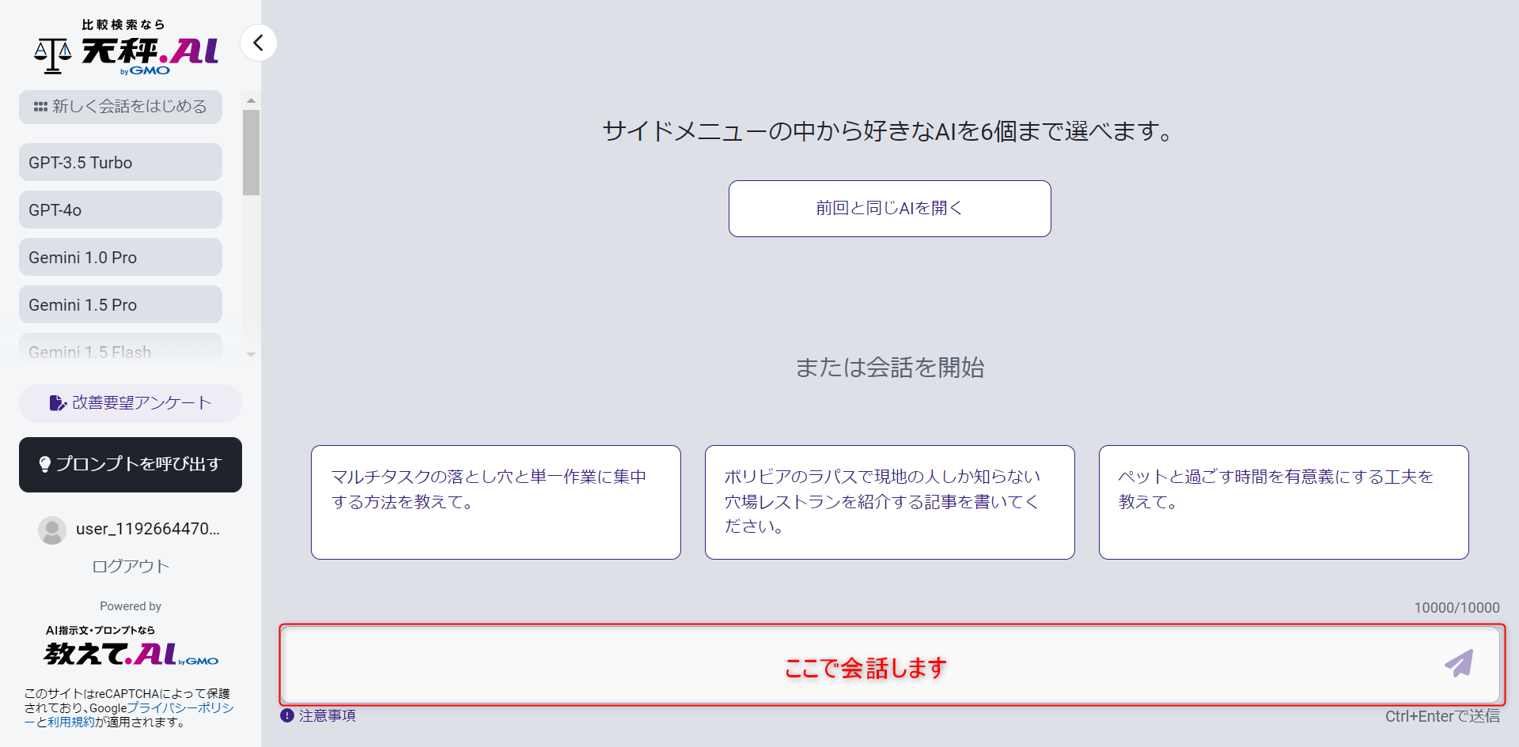The height and width of the screenshot is (747, 1519).
Task: Open the プライバシーポリシー link
Action: tap(180, 707)
